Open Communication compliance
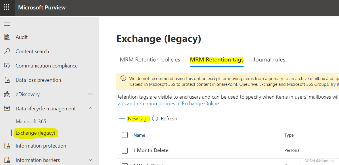Image resolution: width=339 pixels, height=165 pixels. click(46, 65)
